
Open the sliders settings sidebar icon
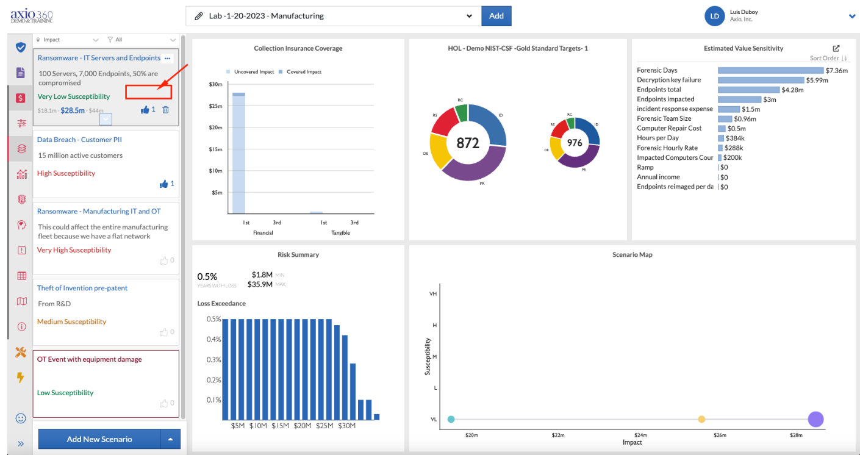21,123
